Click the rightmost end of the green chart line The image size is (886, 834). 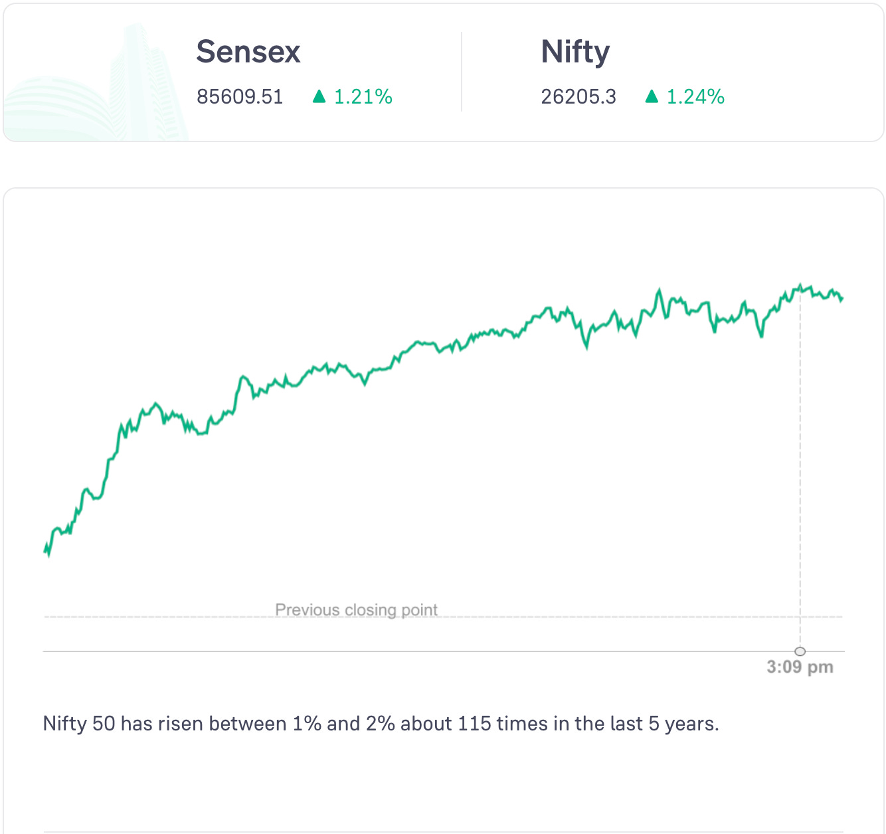(x=842, y=299)
